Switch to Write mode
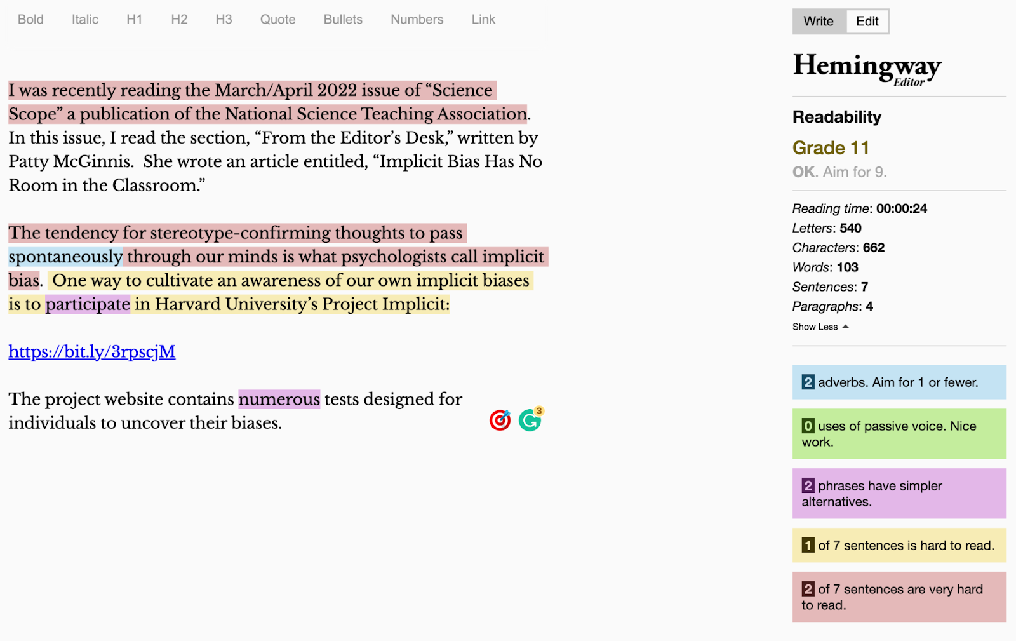This screenshot has width=1016, height=641. click(x=819, y=22)
